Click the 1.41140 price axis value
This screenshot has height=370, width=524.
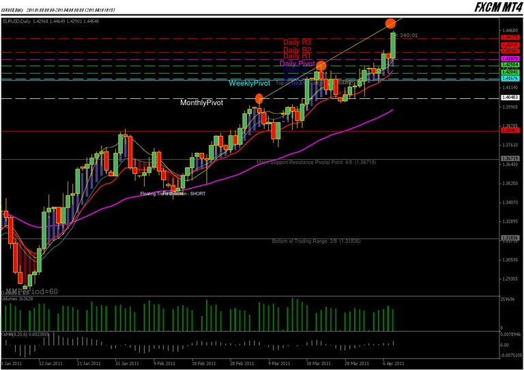pyautogui.click(x=510, y=87)
